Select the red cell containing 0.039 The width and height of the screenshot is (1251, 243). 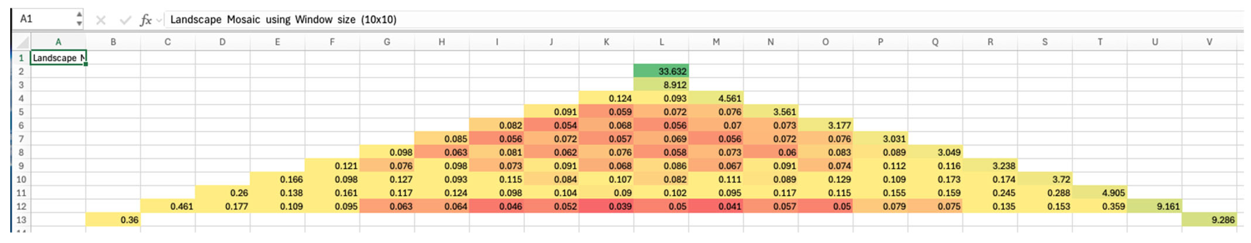tap(606, 206)
